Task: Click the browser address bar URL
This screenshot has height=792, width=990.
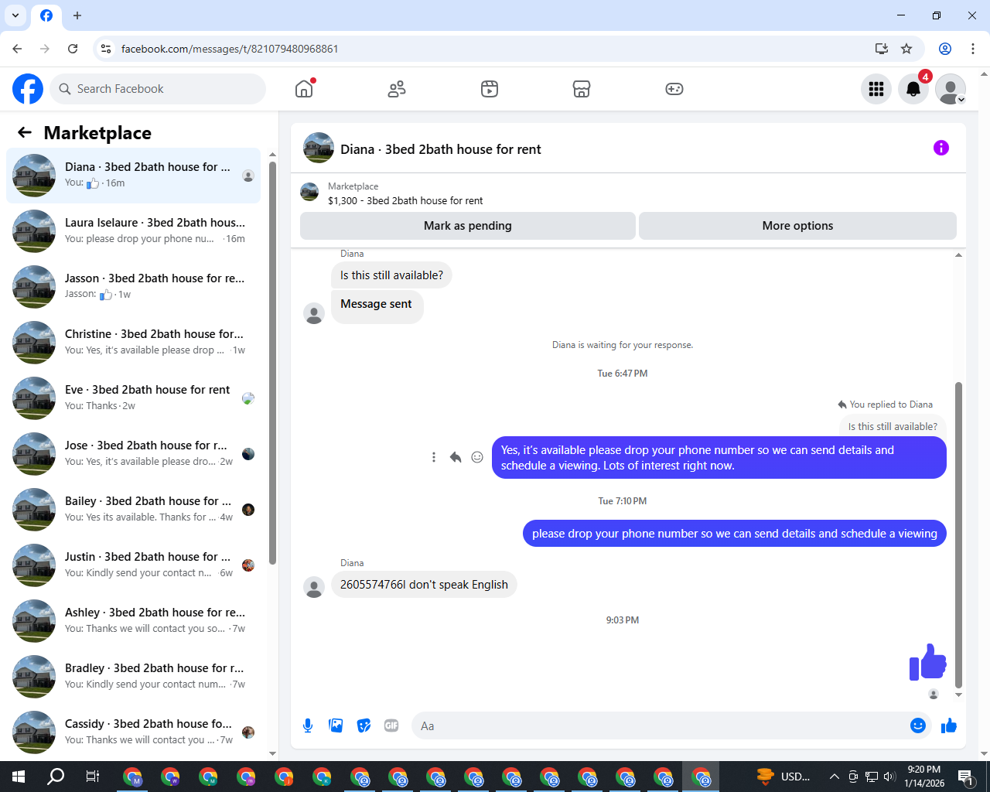Action: coord(230,49)
